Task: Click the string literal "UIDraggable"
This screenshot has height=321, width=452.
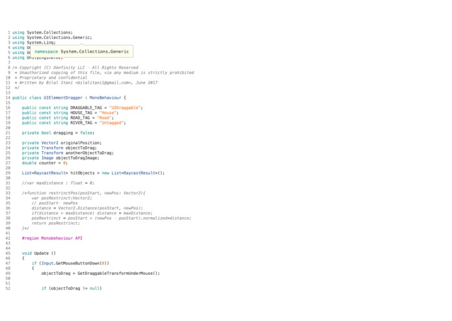Action: click(x=124, y=108)
